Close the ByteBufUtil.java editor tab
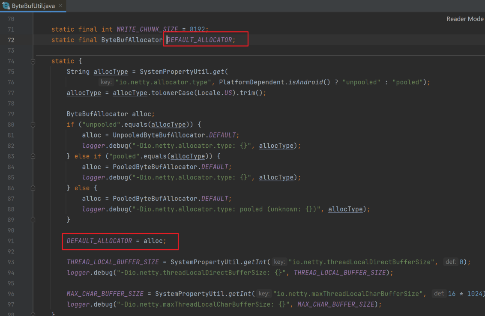The height and width of the screenshot is (316, 485). click(60, 6)
